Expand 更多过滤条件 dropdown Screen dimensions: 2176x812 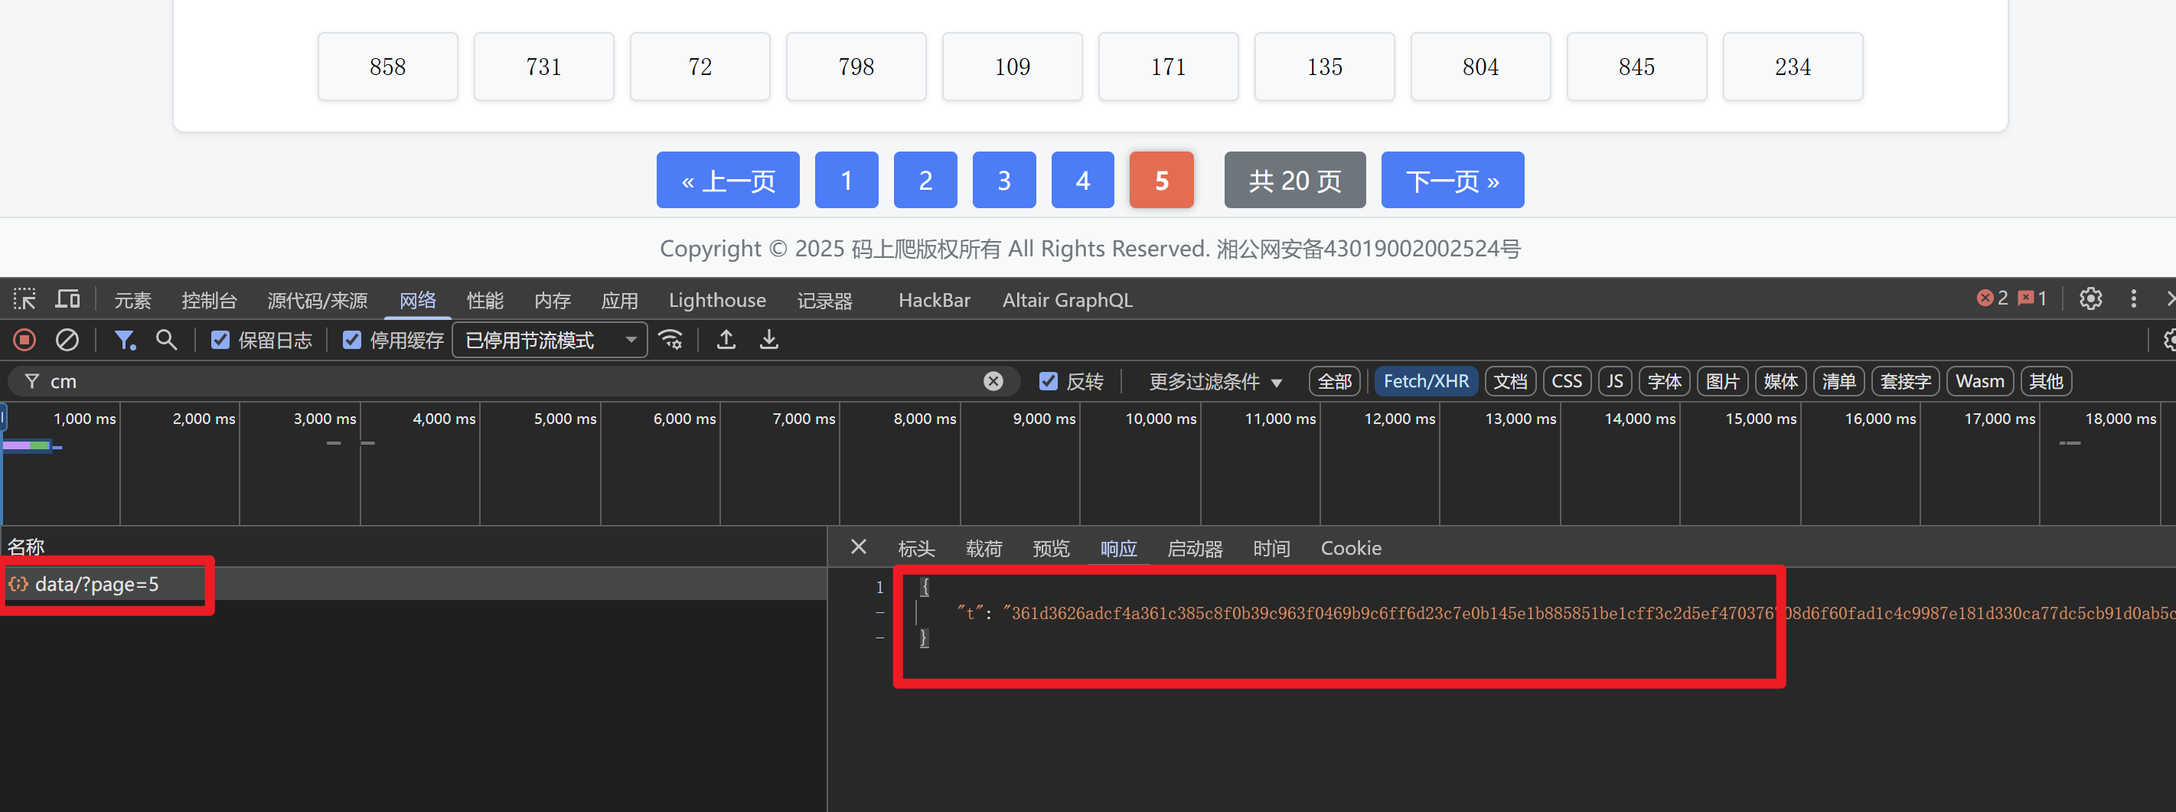(x=1215, y=382)
